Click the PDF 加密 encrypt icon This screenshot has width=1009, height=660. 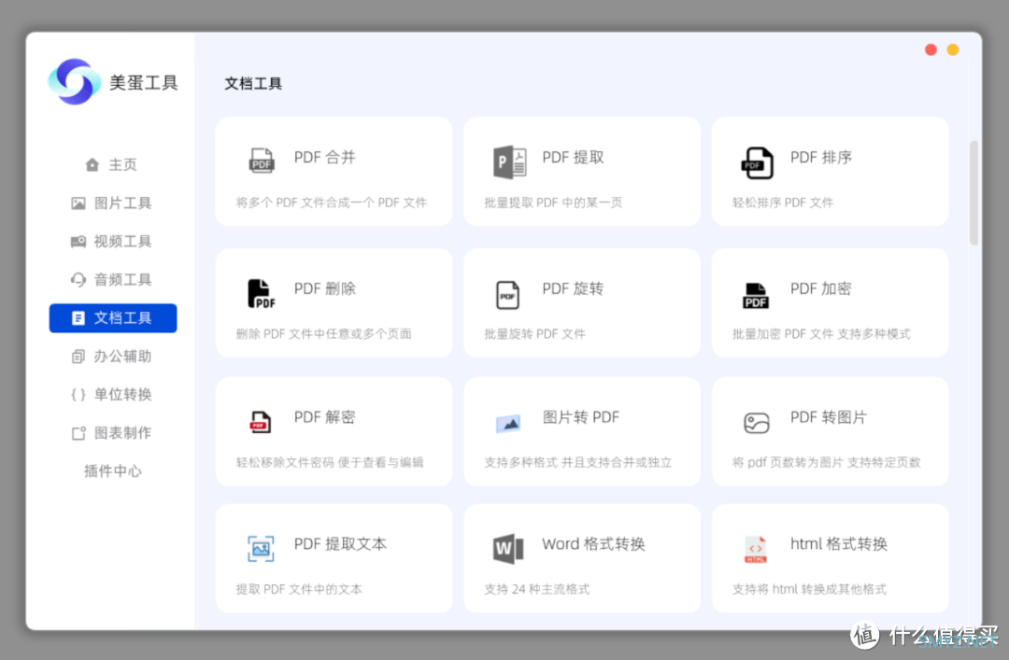point(756,295)
